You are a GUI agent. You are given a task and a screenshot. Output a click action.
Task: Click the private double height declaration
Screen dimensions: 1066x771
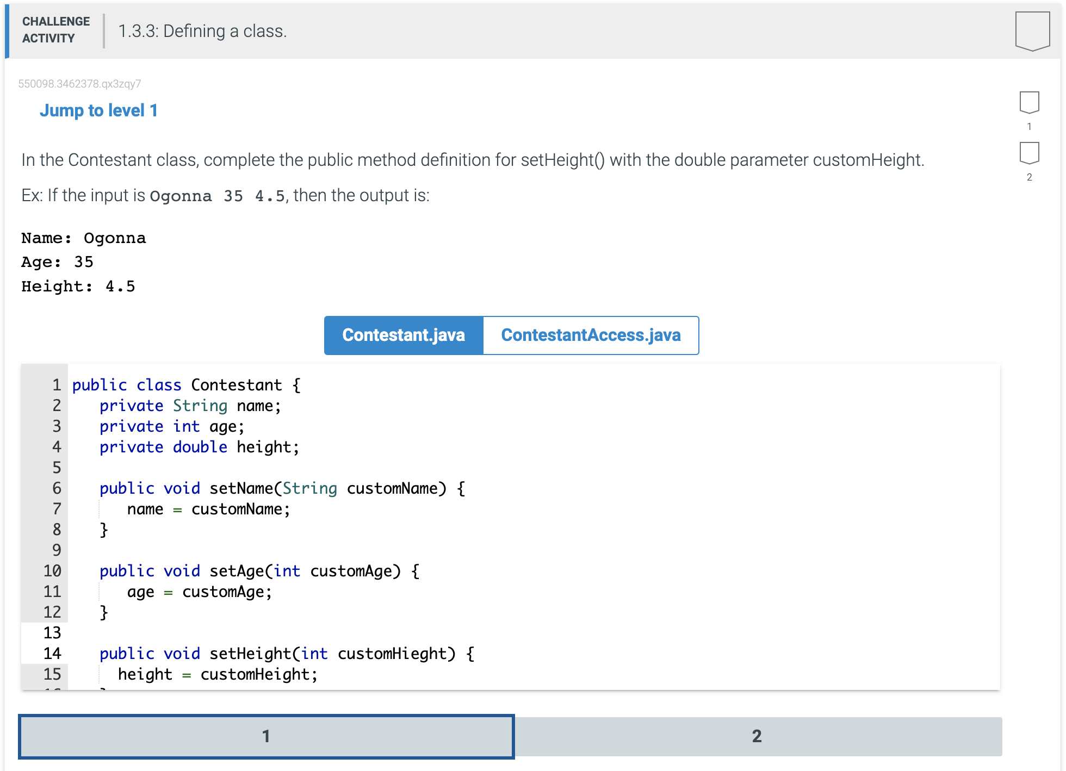pos(199,447)
